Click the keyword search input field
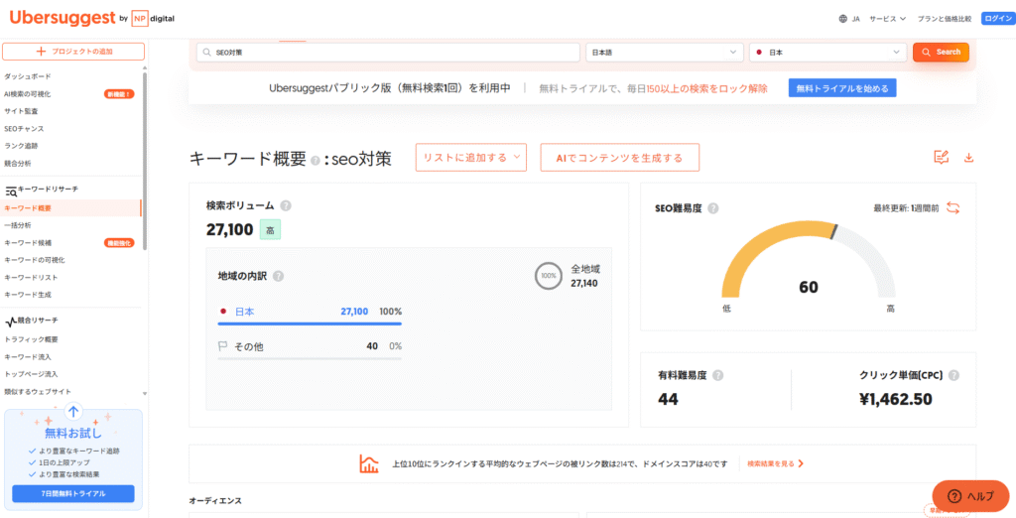 (387, 52)
